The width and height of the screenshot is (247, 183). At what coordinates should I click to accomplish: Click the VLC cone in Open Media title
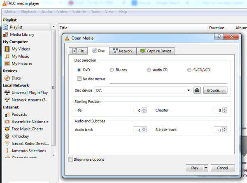coord(67,38)
